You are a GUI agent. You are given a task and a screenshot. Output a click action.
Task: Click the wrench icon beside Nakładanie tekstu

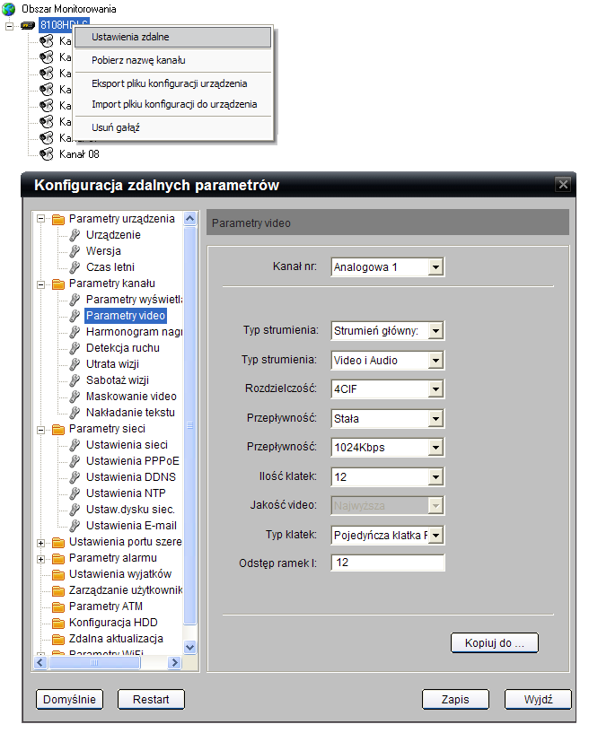(75, 413)
